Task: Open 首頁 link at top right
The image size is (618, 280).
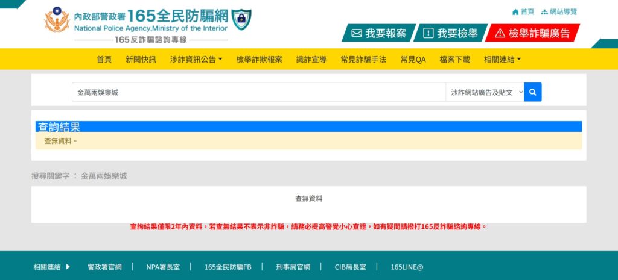Action: [x=523, y=12]
